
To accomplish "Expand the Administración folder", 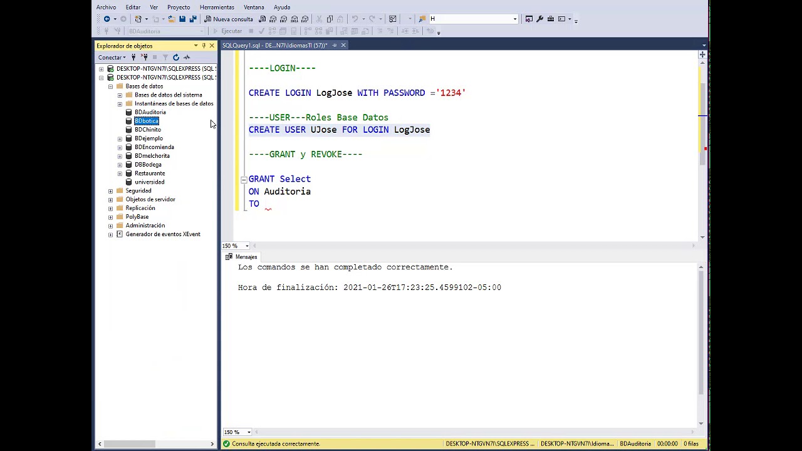I will pos(111,225).
